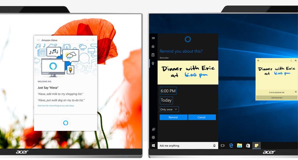298x160 pixels.
Task: Close the Amazon Alexa window
Action: pos(93,40)
